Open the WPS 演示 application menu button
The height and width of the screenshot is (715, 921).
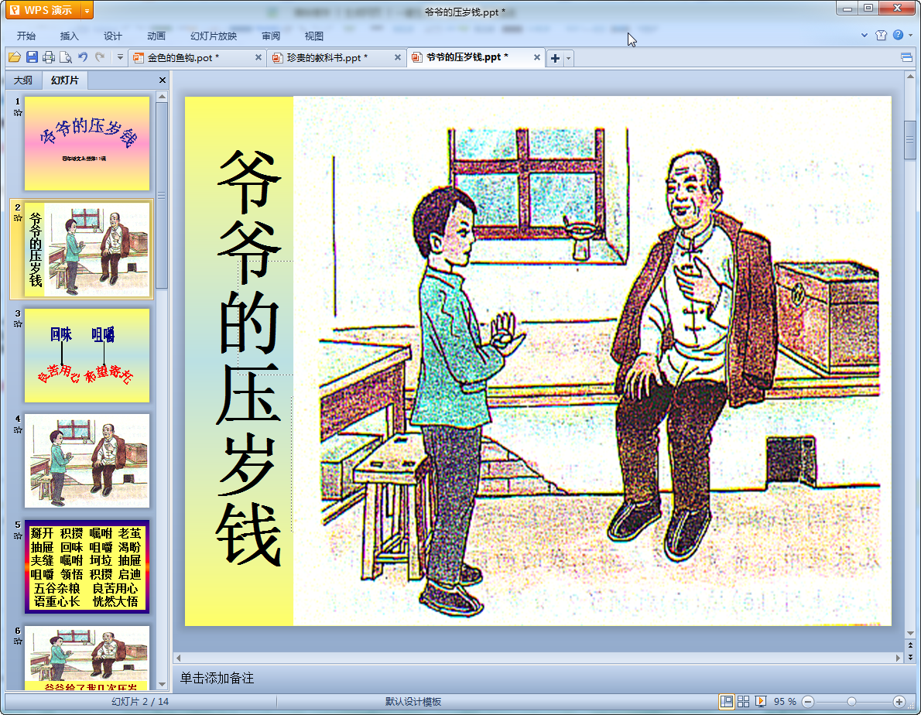(43, 10)
